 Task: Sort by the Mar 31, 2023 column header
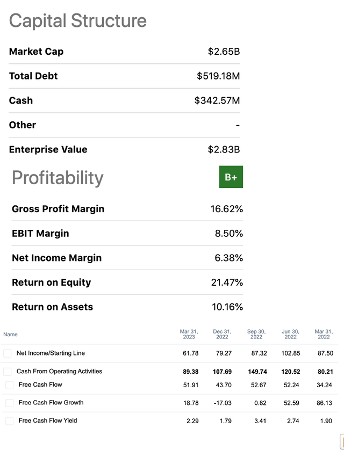pyautogui.click(x=188, y=333)
